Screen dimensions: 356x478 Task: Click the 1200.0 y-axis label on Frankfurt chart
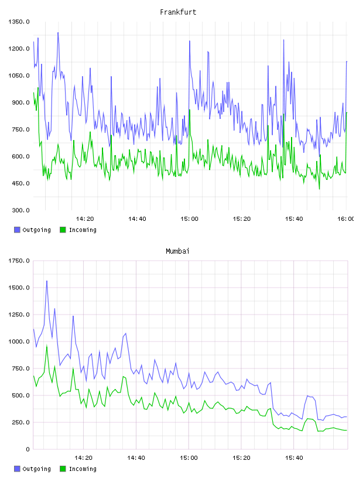[x=19, y=49]
